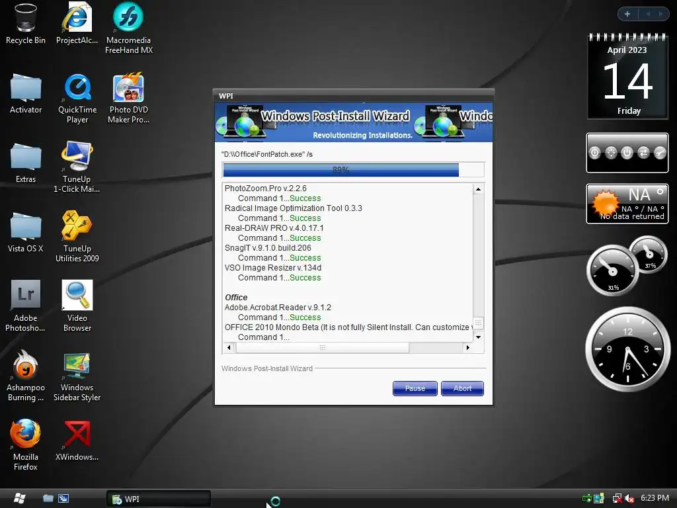677x508 pixels.
Task: Select Radical Image Optimization Tool 0.3.3 entry
Action: click(x=293, y=208)
